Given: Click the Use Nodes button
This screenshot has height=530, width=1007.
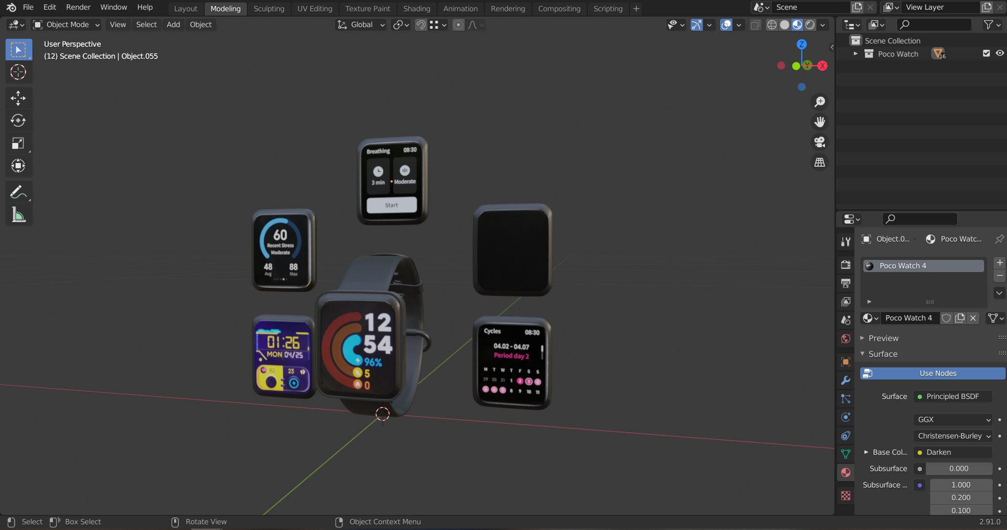Looking at the screenshot, I should (933, 373).
